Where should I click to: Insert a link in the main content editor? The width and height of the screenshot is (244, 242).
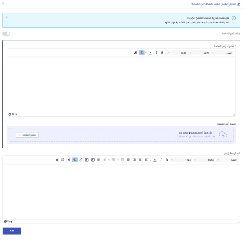pyautogui.click(x=81, y=160)
